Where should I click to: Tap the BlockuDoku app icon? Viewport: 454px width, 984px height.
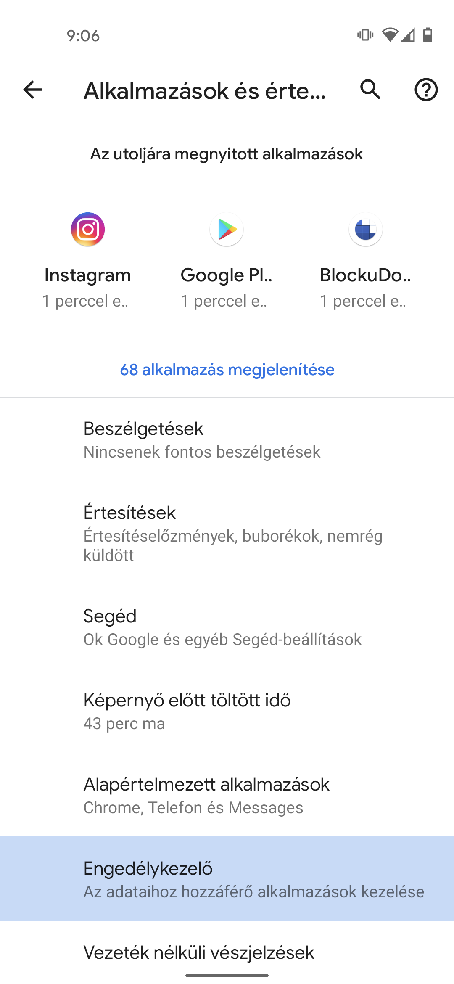click(366, 230)
